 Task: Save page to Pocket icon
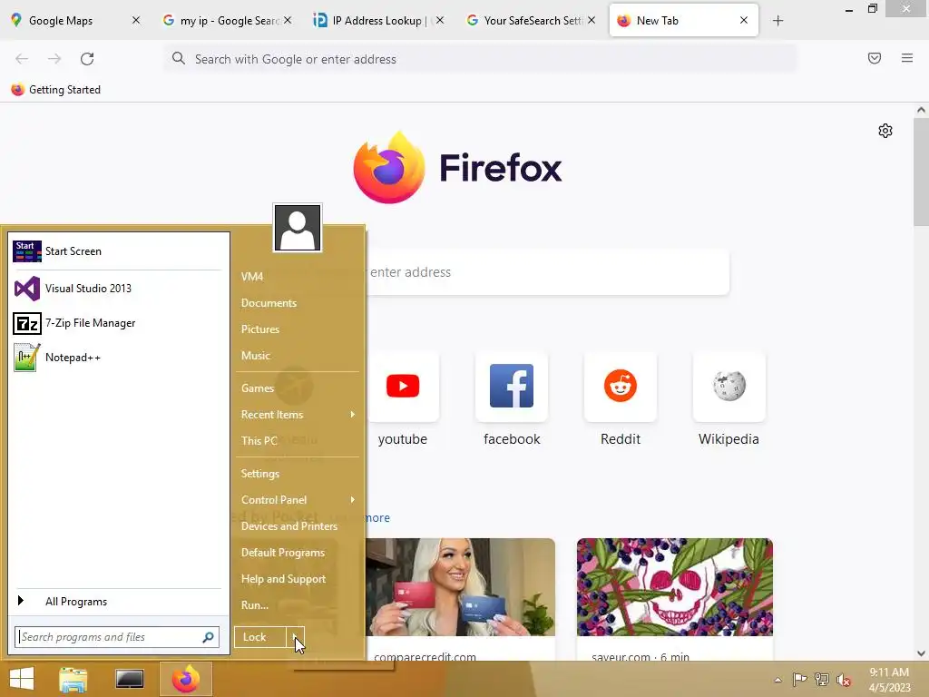[875, 58]
